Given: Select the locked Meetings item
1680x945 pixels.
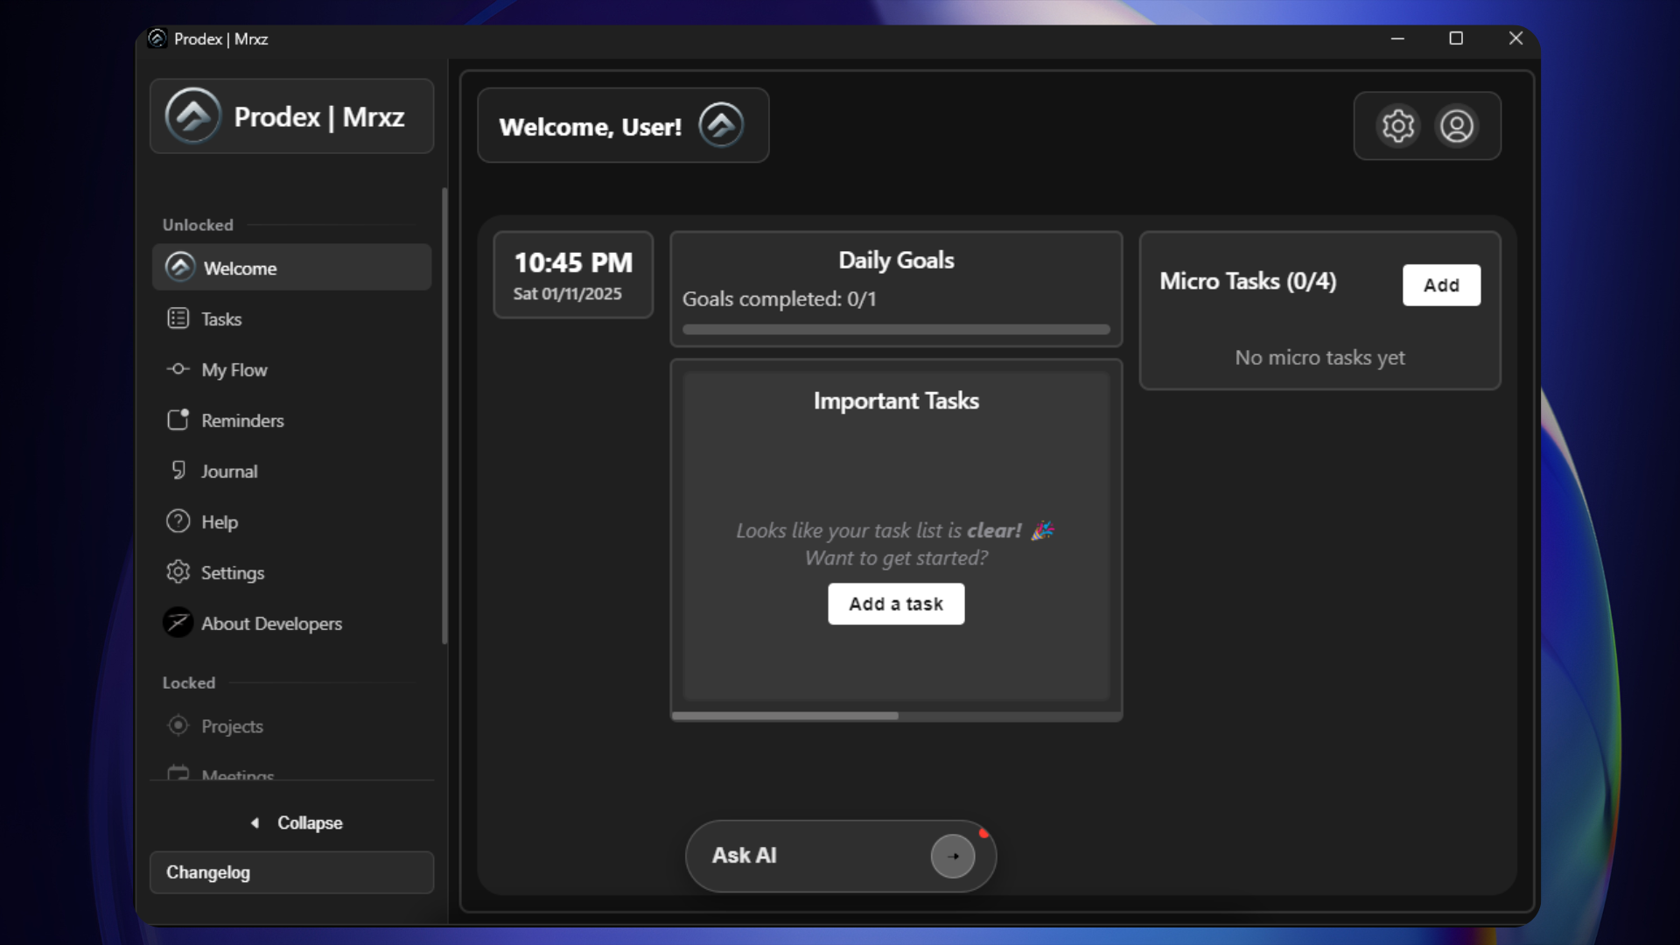Looking at the screenshot, I should tap(238, 773).
